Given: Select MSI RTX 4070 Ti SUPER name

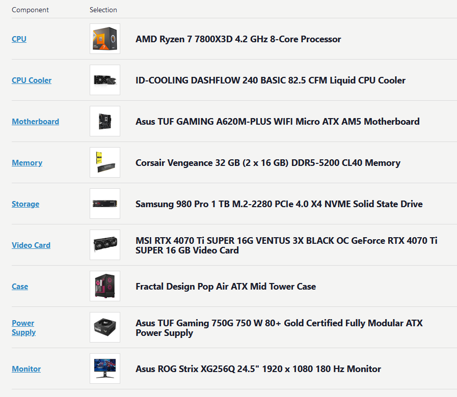Looking at the screenshot, I should tap(286, 245).
